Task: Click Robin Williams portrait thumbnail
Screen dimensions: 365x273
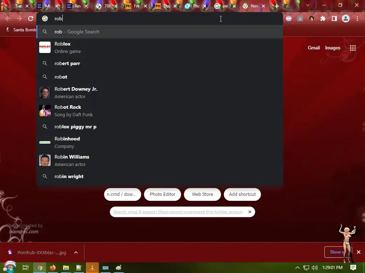Action: click(x=45, y=160)
